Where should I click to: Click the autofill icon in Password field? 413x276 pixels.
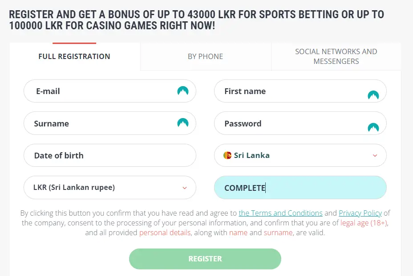[x=373, y=127]
